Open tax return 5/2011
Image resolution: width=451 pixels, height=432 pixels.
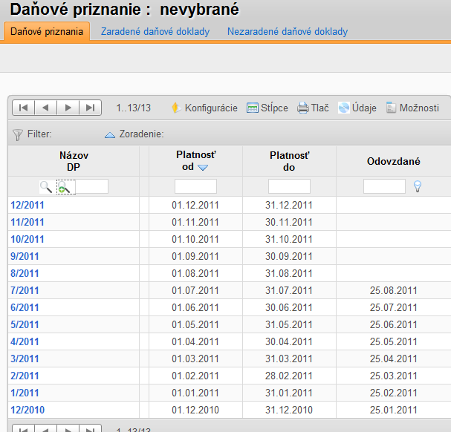25,324
